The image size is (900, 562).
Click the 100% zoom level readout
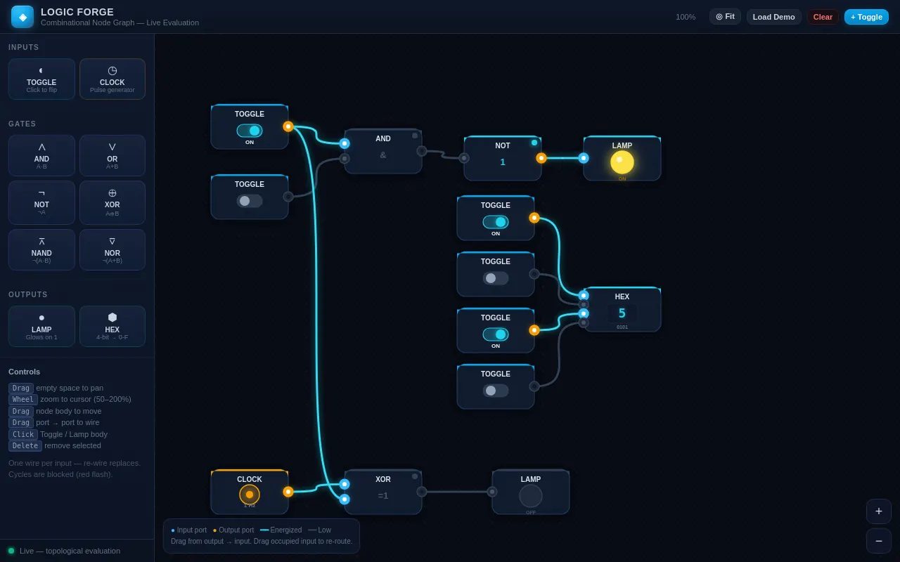coord(686,17)
